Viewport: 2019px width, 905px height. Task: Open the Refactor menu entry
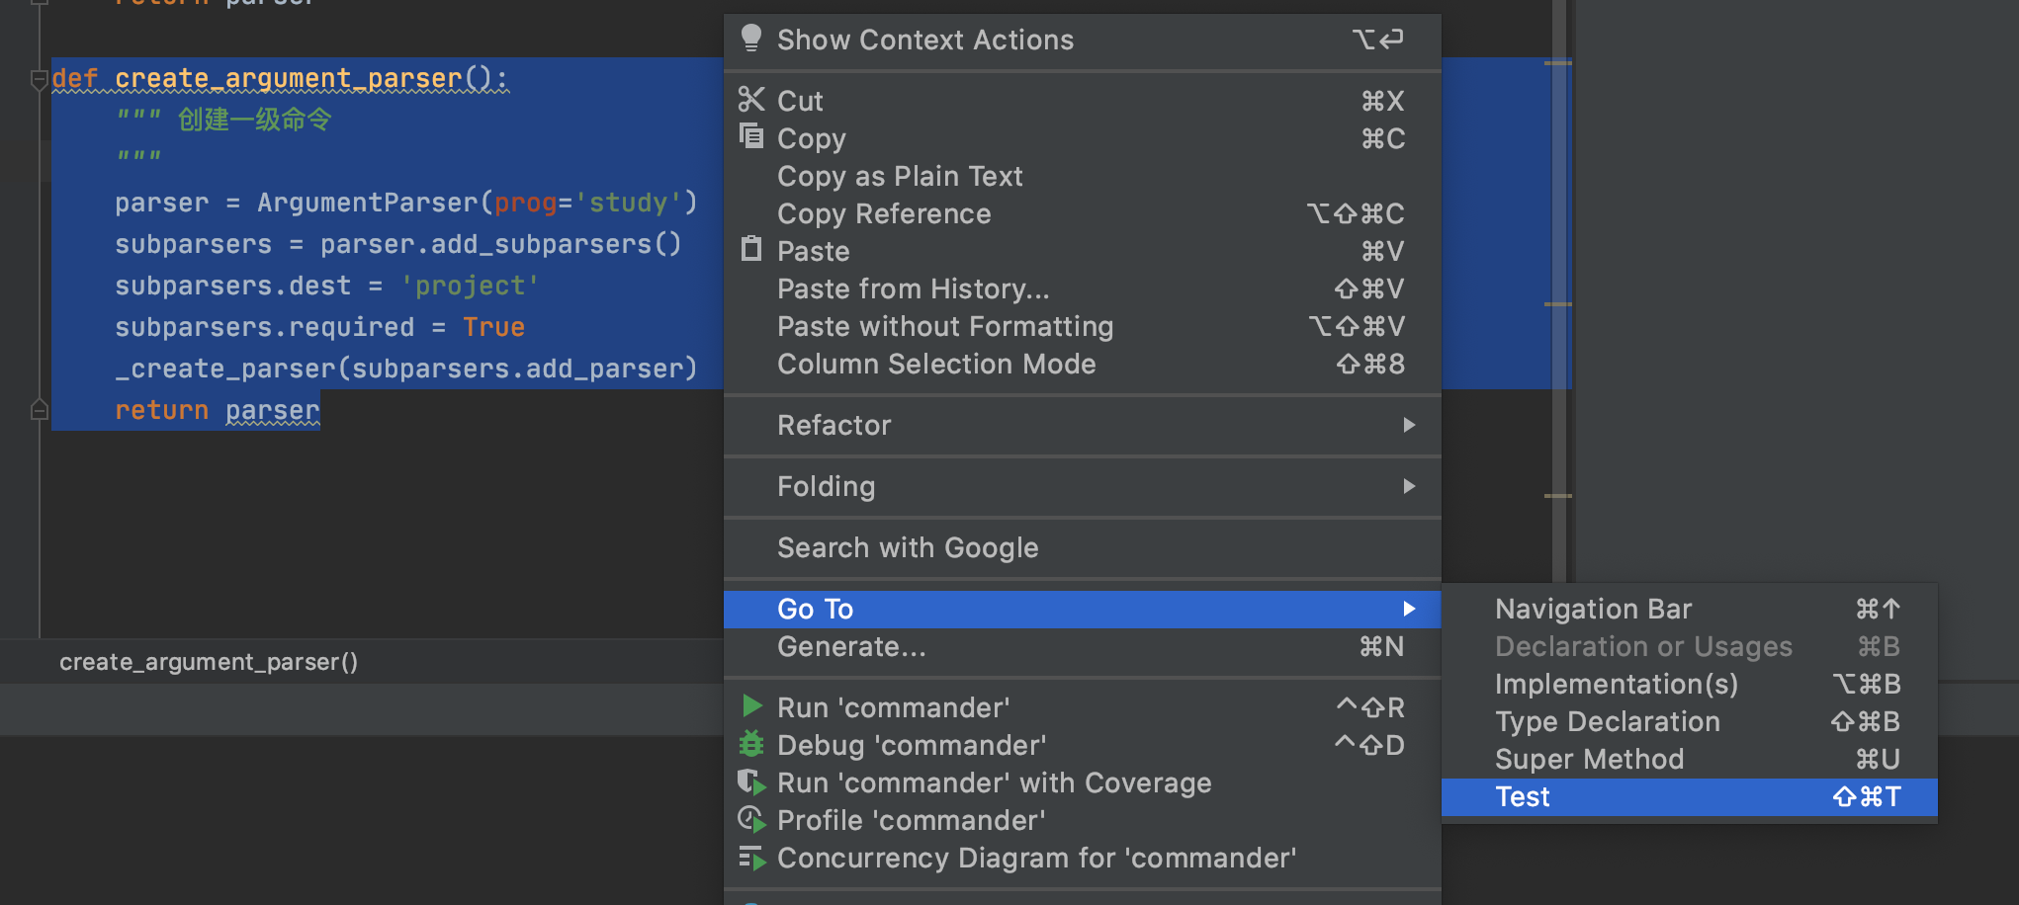pyautogui.click(x=1082, y=425)
